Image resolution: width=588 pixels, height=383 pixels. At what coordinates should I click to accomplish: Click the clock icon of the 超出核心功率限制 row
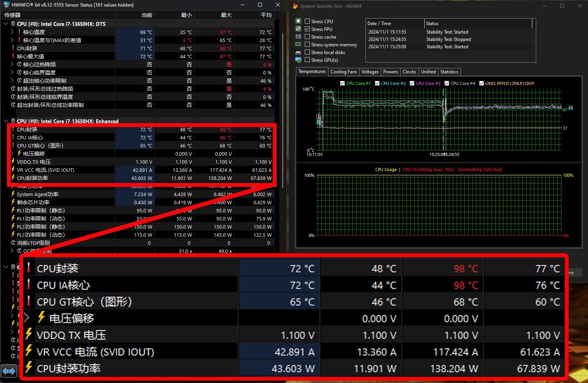click(x=19, y=81)
